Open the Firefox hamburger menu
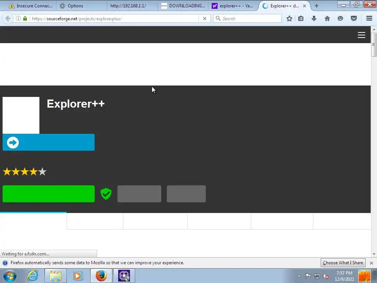Viewport: 377px width, 283px height. [369, 18]
